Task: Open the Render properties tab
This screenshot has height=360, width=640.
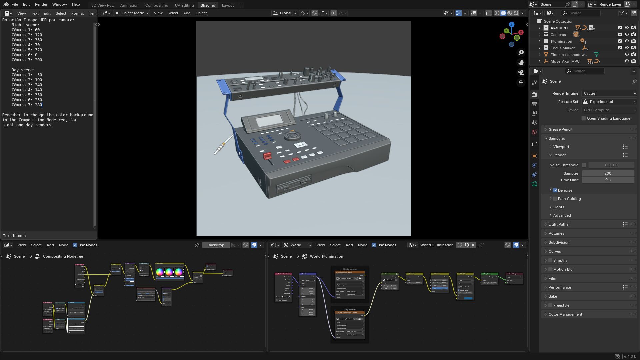Action: click(534, 95)
